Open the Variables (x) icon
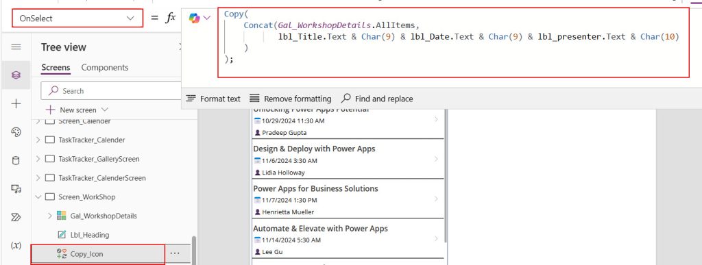702x265 pixels. (x=16, y=245)
